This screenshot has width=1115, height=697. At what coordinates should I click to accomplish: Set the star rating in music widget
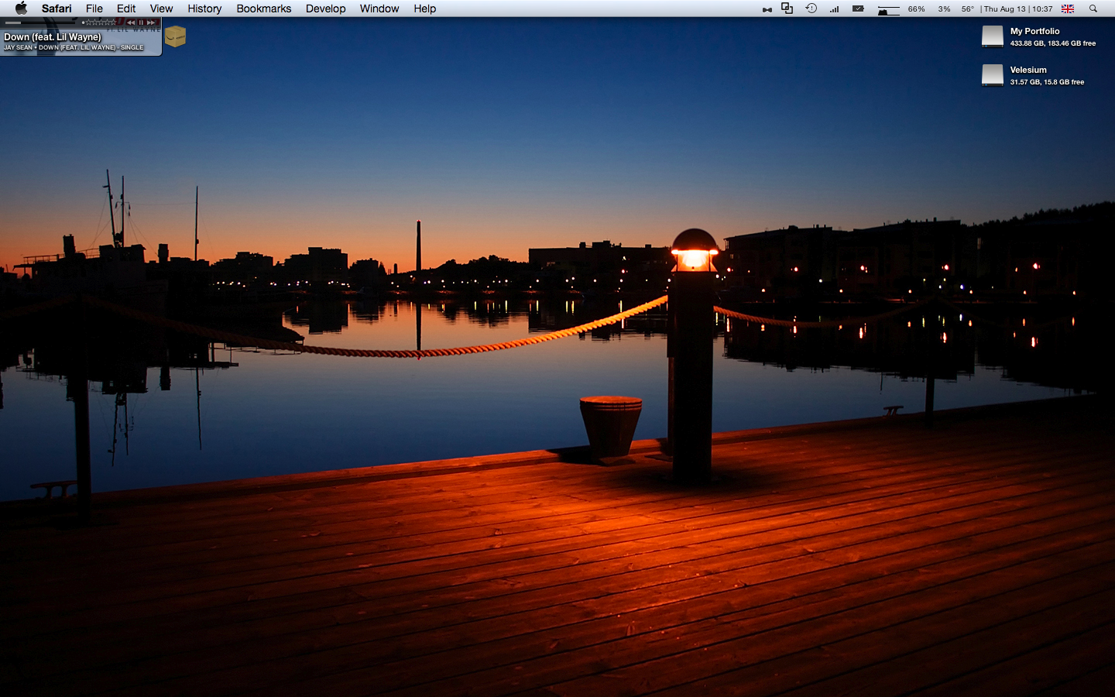99,22
